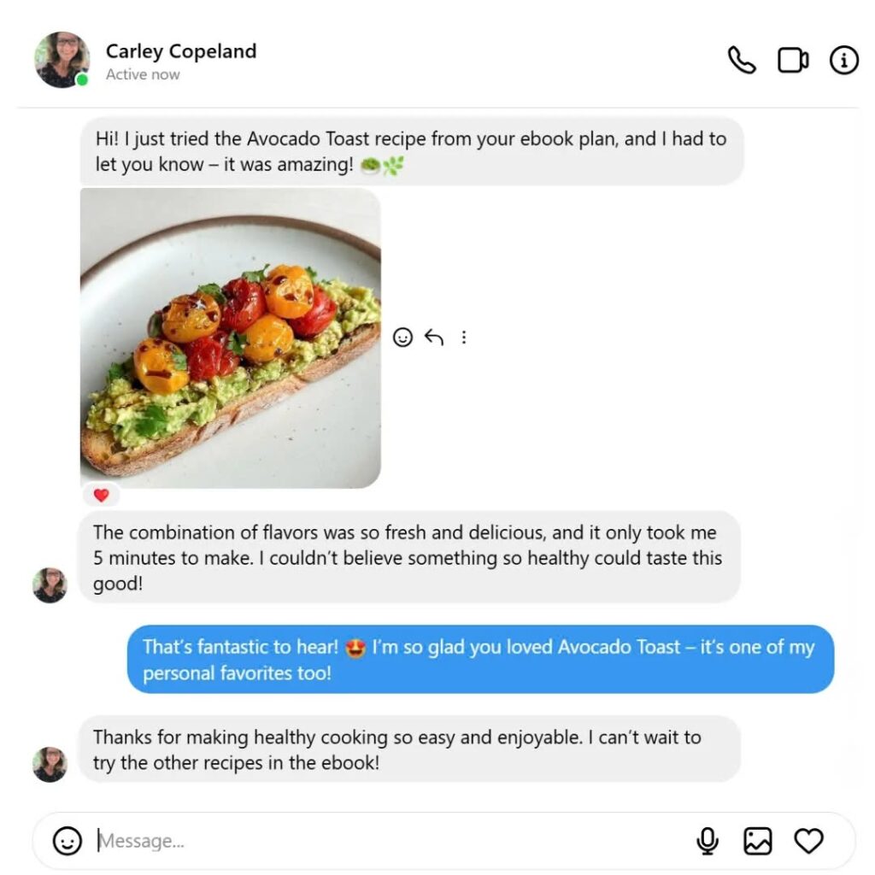The image size is (875, 875).
Task: Click the avatar beside the last message
Action: tap(50, 764)
